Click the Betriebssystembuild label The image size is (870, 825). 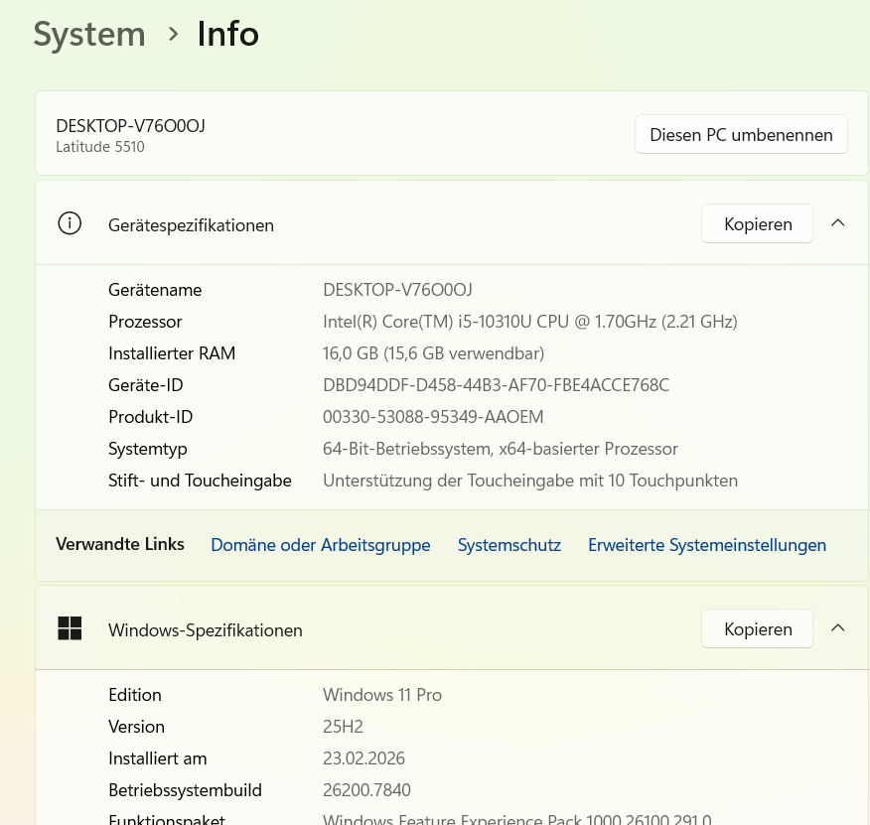(185, 790)
